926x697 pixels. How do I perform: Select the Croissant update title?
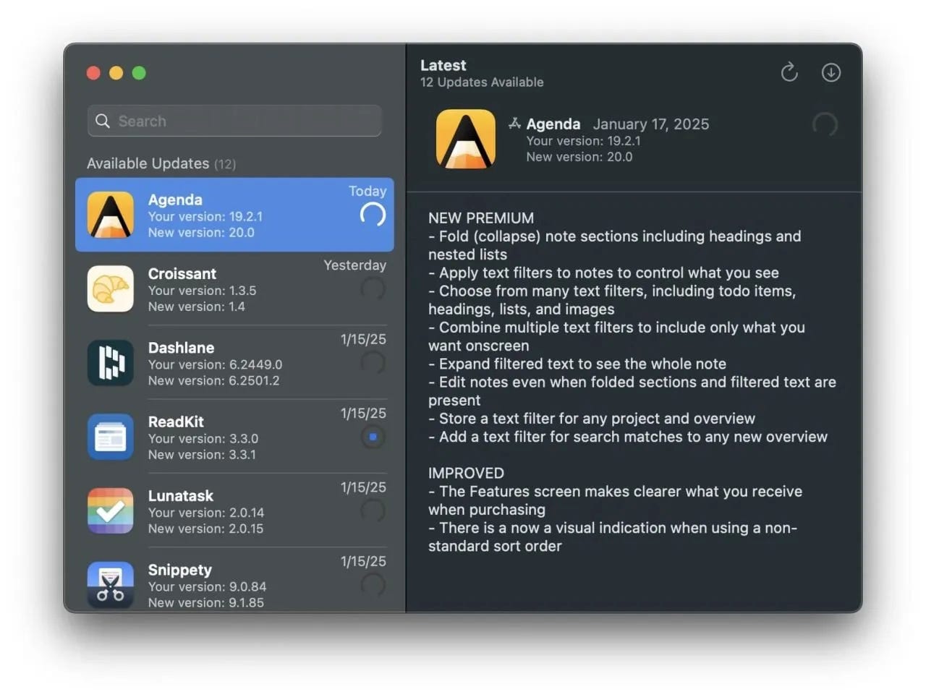[x=182, y=274]
